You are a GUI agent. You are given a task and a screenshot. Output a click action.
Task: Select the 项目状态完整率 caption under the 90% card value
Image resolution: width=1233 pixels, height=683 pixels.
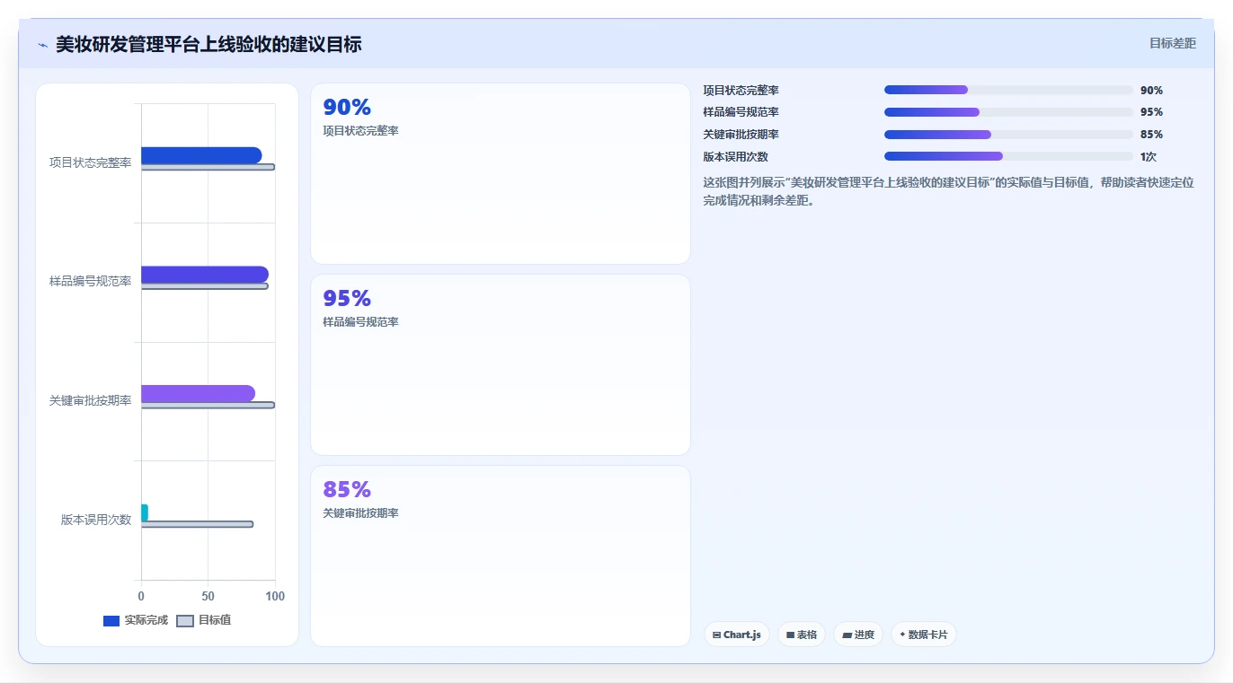pyautogui.click(x=360, y=131)
